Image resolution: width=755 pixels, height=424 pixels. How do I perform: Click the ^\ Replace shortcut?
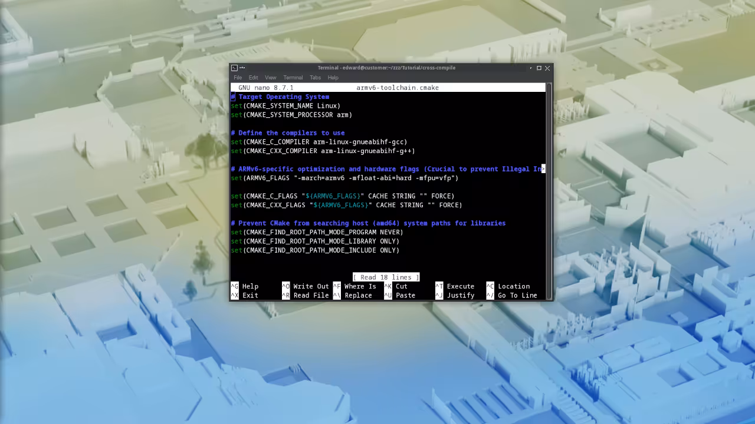353,296
